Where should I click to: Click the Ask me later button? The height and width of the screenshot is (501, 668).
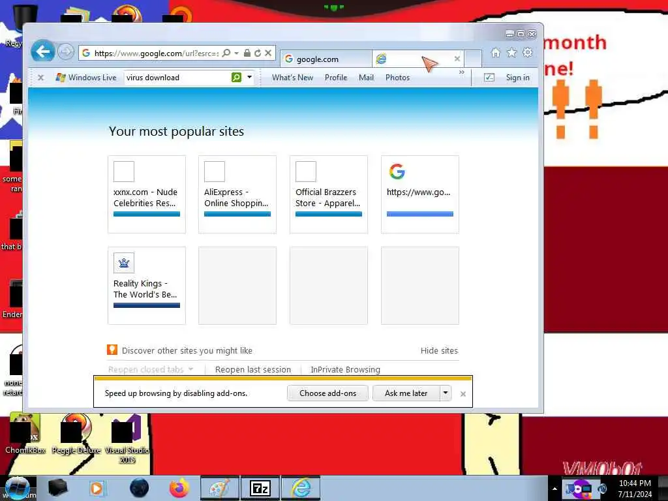click(x=406, y=393)
